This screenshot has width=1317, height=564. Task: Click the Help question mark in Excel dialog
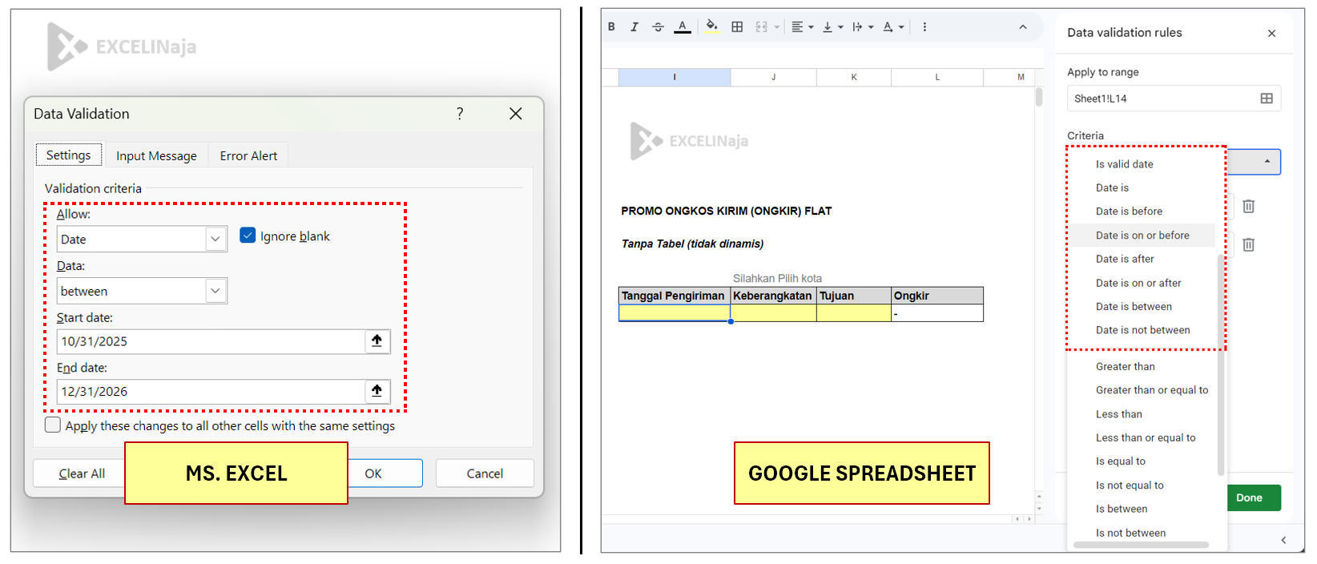(x=460, y=114)
